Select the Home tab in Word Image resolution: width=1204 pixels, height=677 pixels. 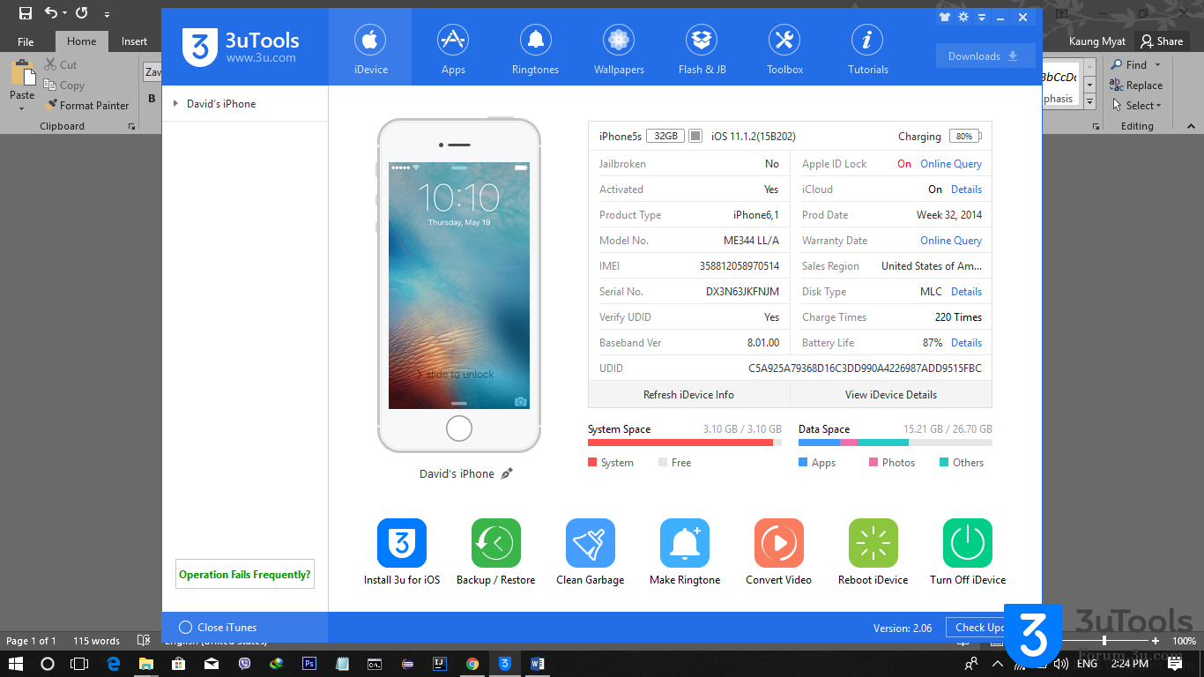[x=81, y=41]
